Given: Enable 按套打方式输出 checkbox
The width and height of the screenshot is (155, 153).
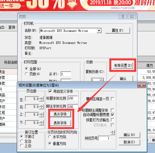Looking at the screenshot, I should tap(112, 120).
